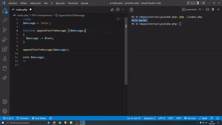Screen dimensions: 222x125
Task: Open Chrome from the taskbar
Action: click(60, 123)
